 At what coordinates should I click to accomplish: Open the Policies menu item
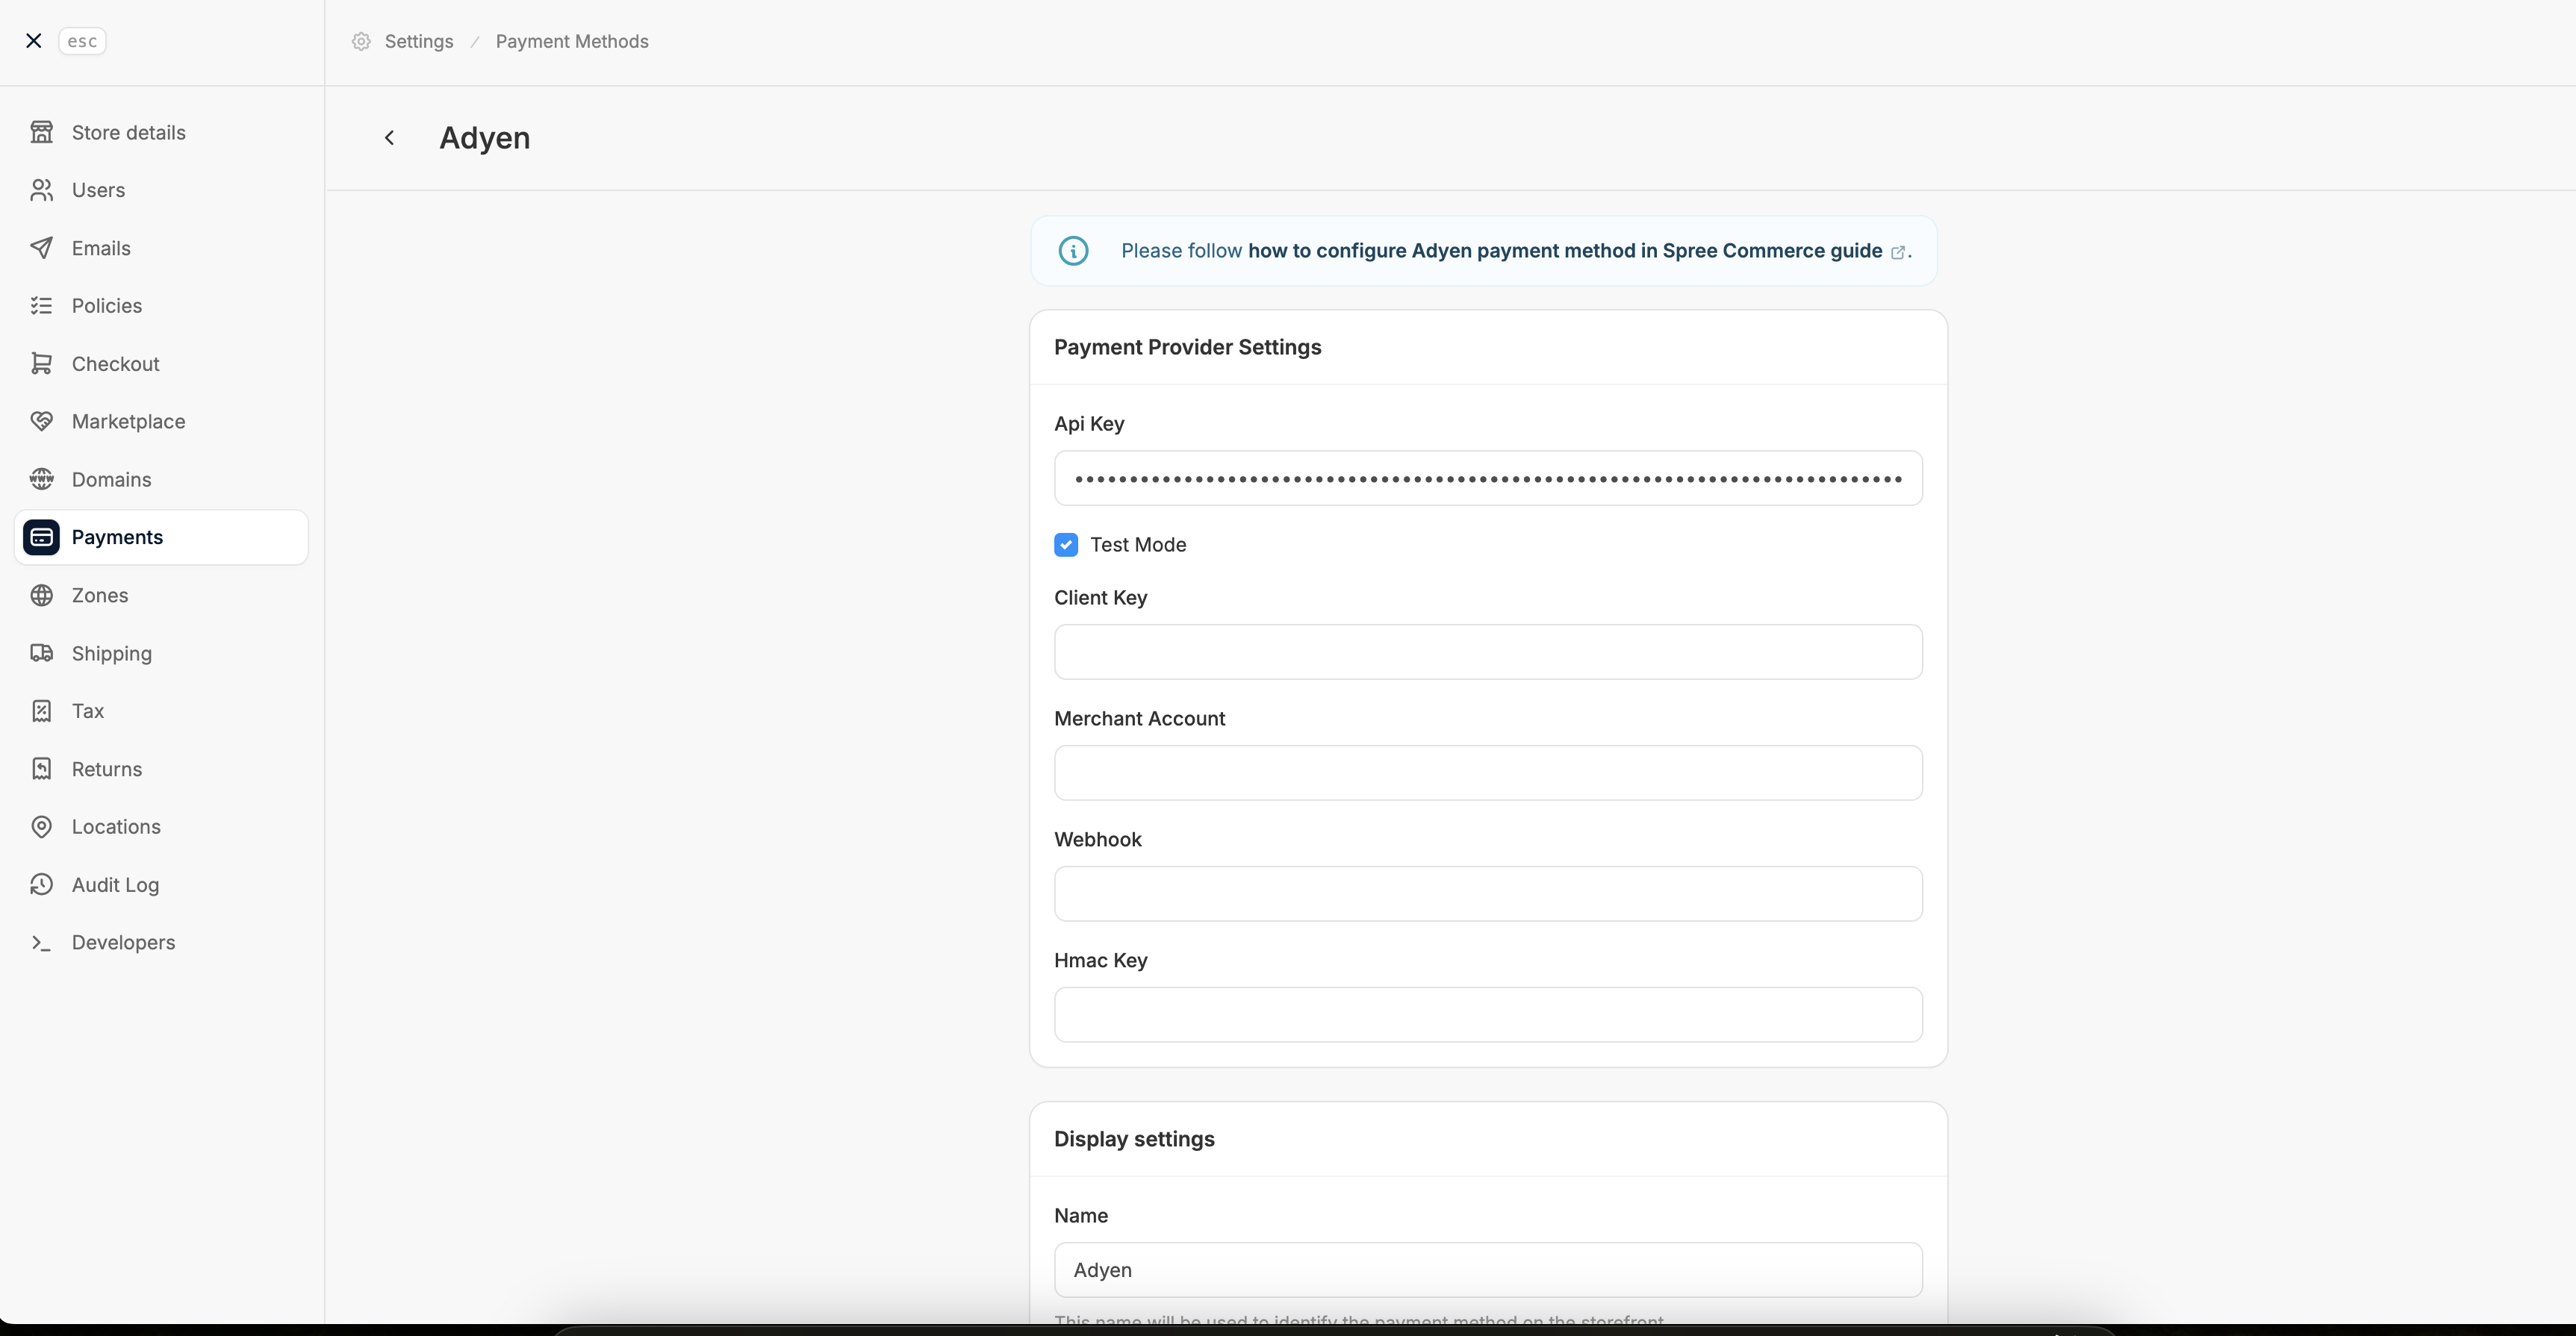[x=106, y=306]
